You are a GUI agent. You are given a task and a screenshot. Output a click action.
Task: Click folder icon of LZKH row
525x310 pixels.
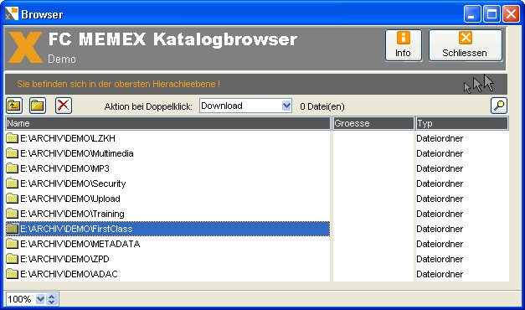(12, 138)
